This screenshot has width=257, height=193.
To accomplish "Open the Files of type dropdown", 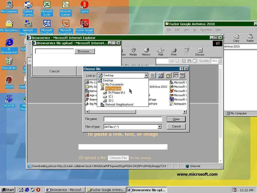I will (159, 127).
